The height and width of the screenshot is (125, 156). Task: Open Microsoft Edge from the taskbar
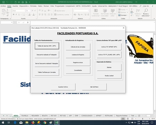tap(15, 122)
